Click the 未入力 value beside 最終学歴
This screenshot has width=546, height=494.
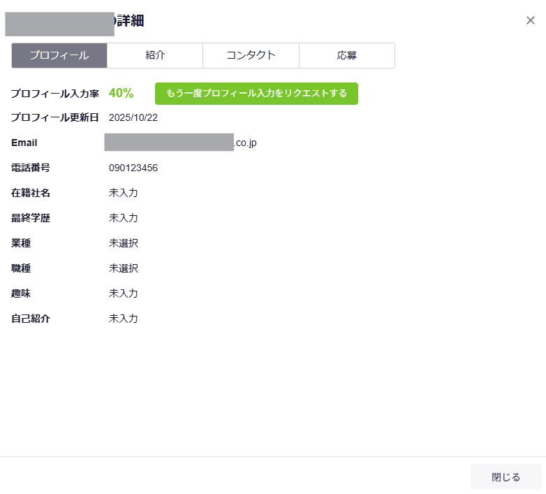(x=124, y=218)
